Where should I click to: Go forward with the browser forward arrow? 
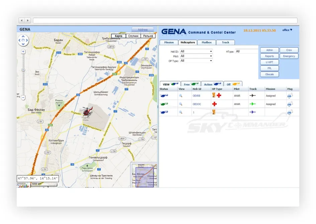tap(28, 20)
